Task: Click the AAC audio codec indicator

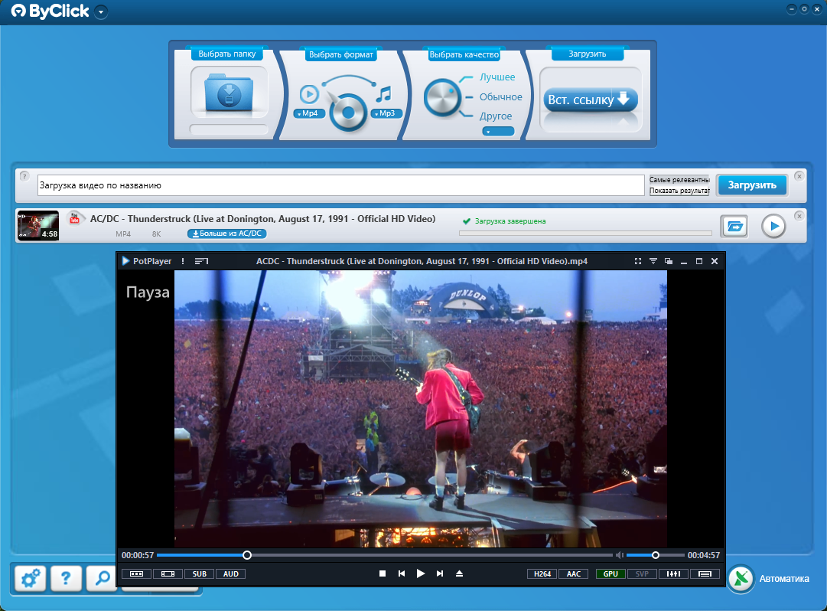Action: 574,574
